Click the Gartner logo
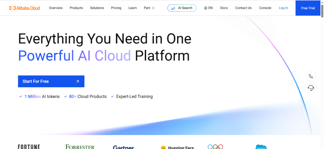This screenshot has height=149, width=324. tap(123, 147)
